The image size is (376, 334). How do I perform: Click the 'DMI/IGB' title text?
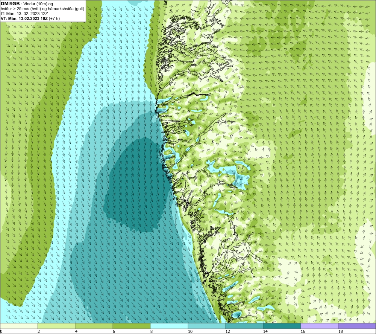[10, 4]
